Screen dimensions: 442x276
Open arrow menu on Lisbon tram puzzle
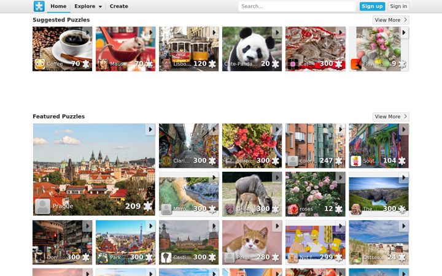point(214,33)
